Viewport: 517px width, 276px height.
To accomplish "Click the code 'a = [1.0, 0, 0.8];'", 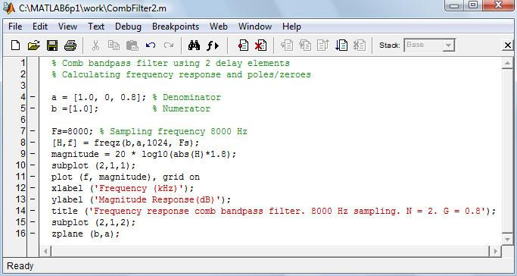I will click(98, 97).
